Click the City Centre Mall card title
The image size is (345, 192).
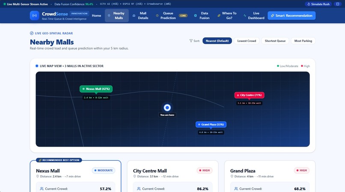point(150,171)
